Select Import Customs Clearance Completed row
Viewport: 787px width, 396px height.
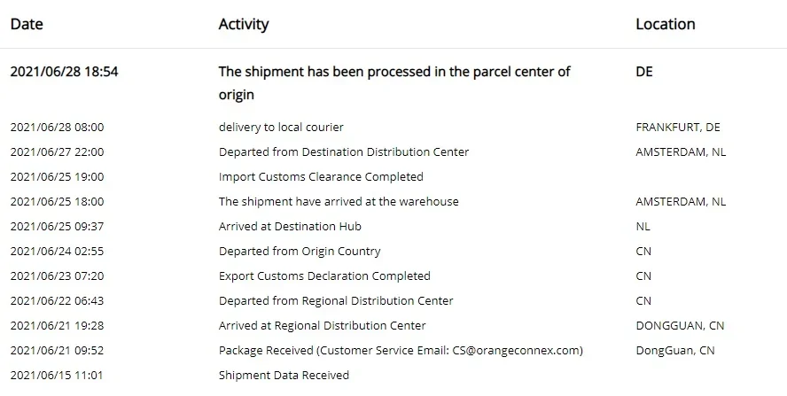(x=321, y=176)
